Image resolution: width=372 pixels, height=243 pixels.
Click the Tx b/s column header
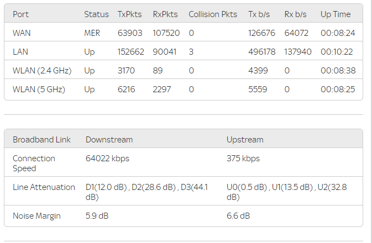pos(260,14)
